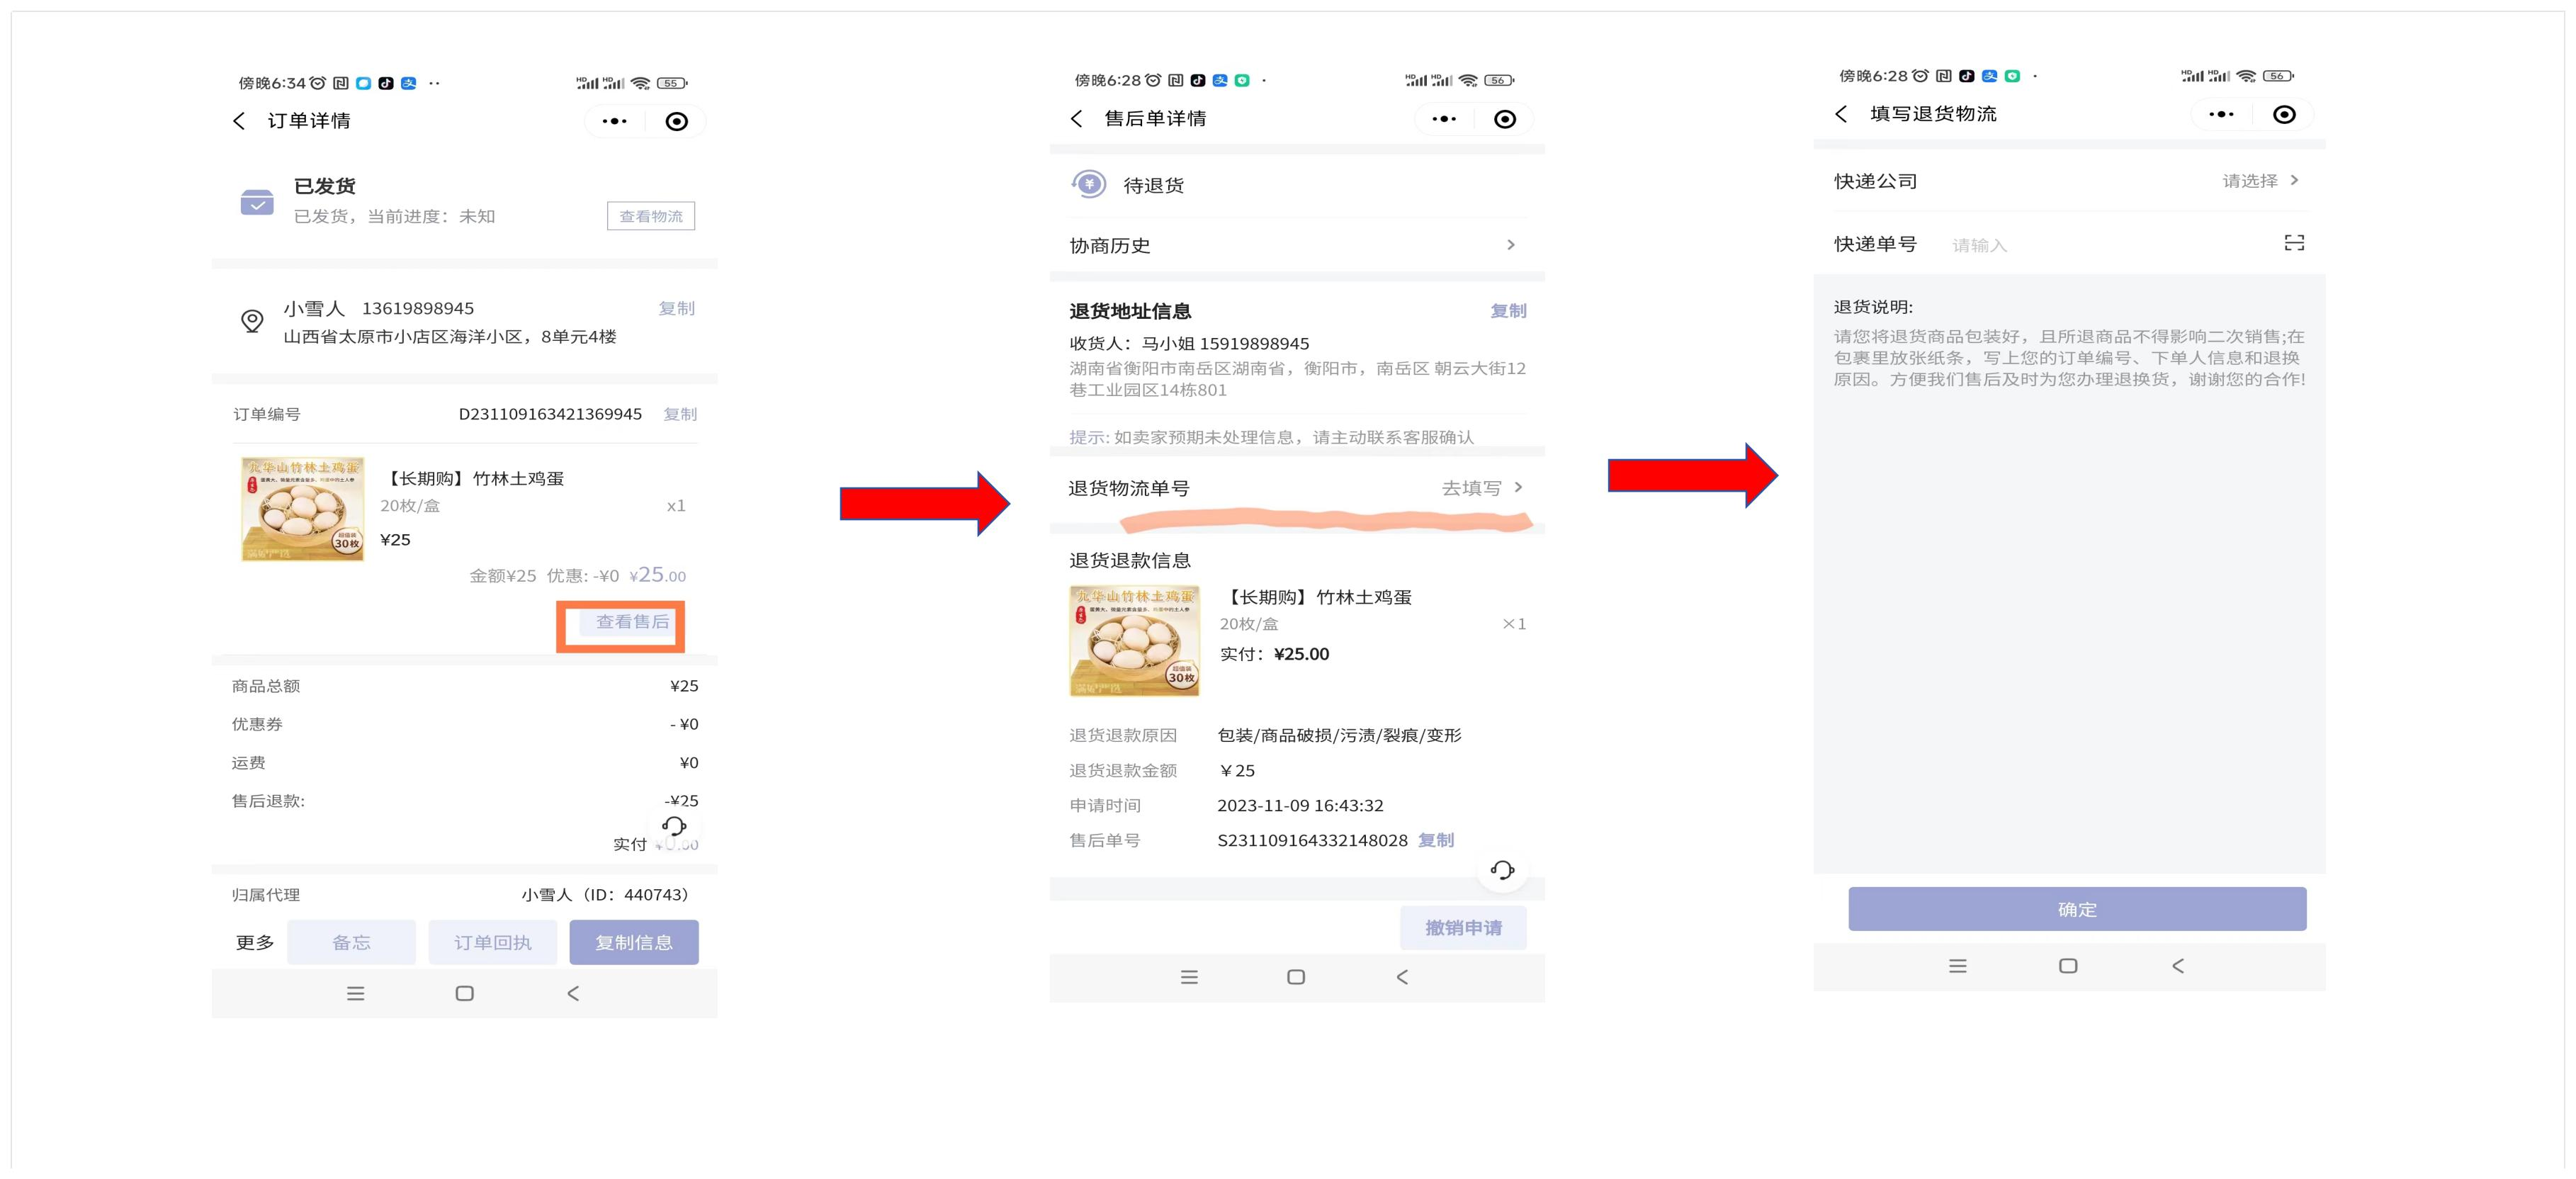
Task: Tap customer service headset on 售后单详情
Action: 1502,870
